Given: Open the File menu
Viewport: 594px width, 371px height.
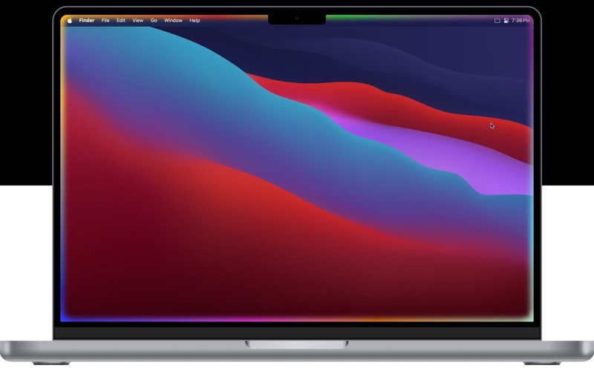Looking at the screenshot, I should pyautogui.click(x=105, y=21).
